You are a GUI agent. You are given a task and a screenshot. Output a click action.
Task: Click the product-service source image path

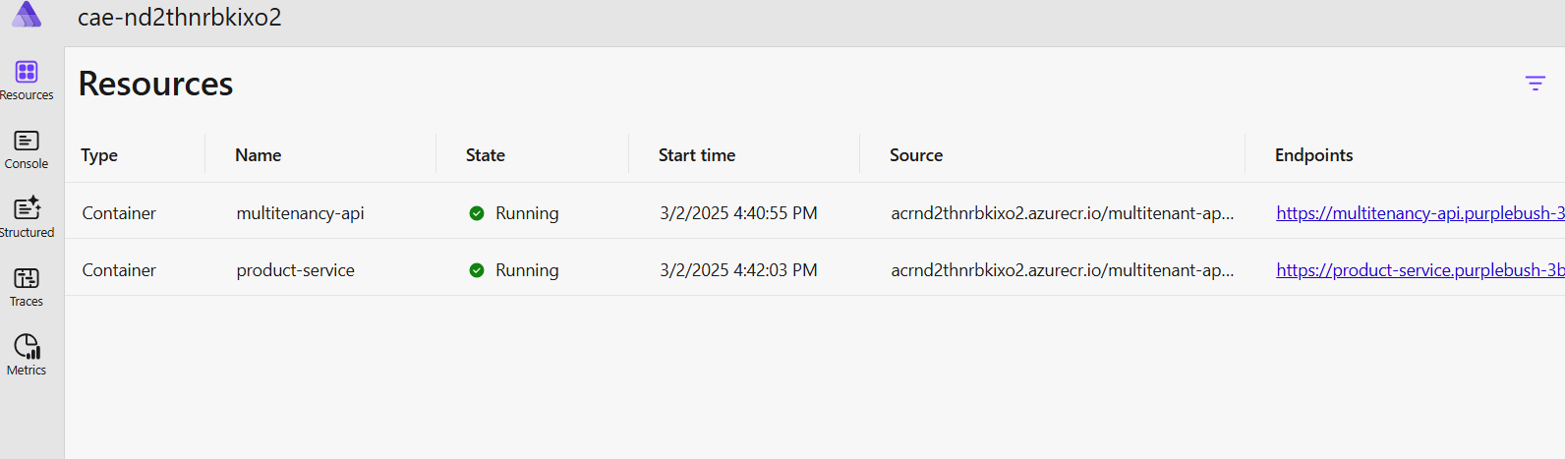point(1063,270)
